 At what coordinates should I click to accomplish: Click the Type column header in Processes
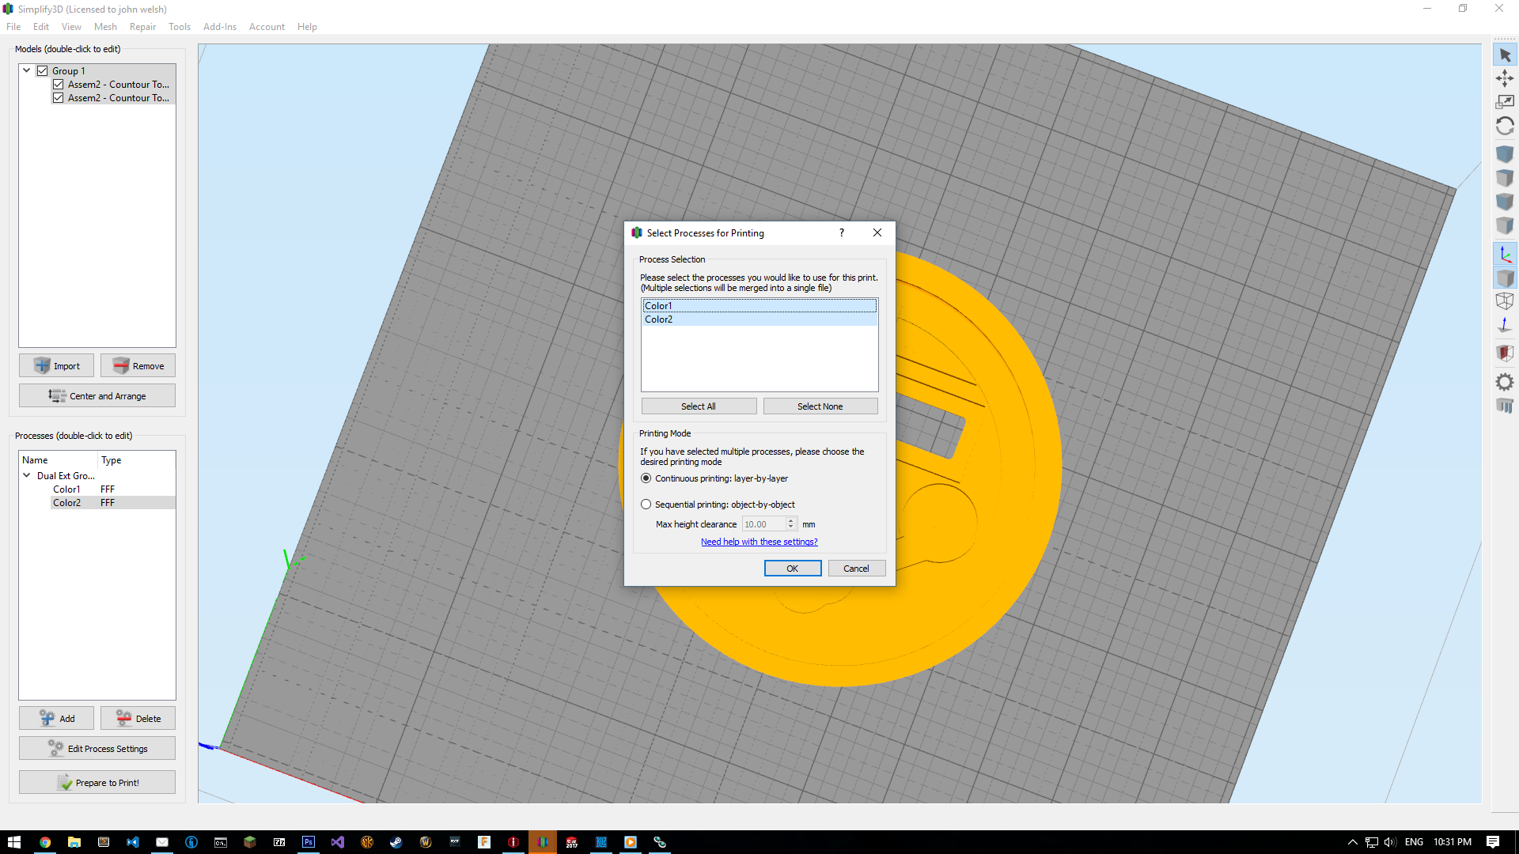pyautogui.click(x=136, y=460)
